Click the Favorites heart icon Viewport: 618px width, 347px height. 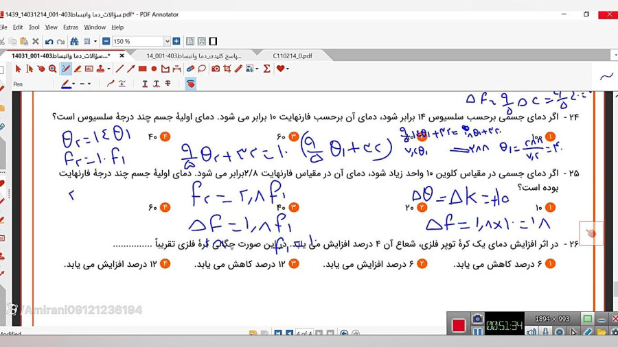coord(280,69)
